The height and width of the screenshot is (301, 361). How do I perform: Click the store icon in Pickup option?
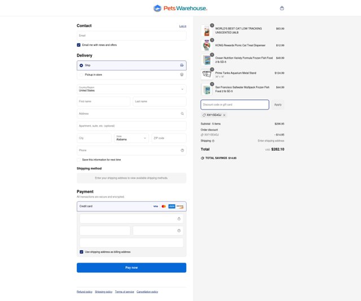pos(182,75)
